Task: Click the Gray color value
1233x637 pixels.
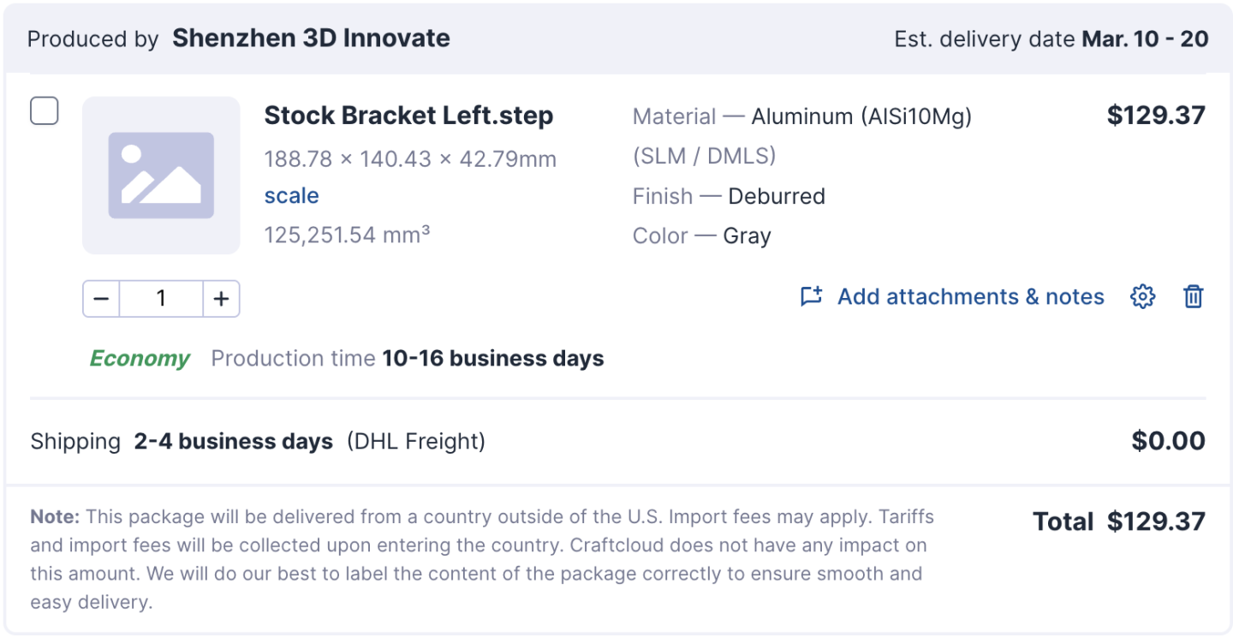Action: (747, 236)
